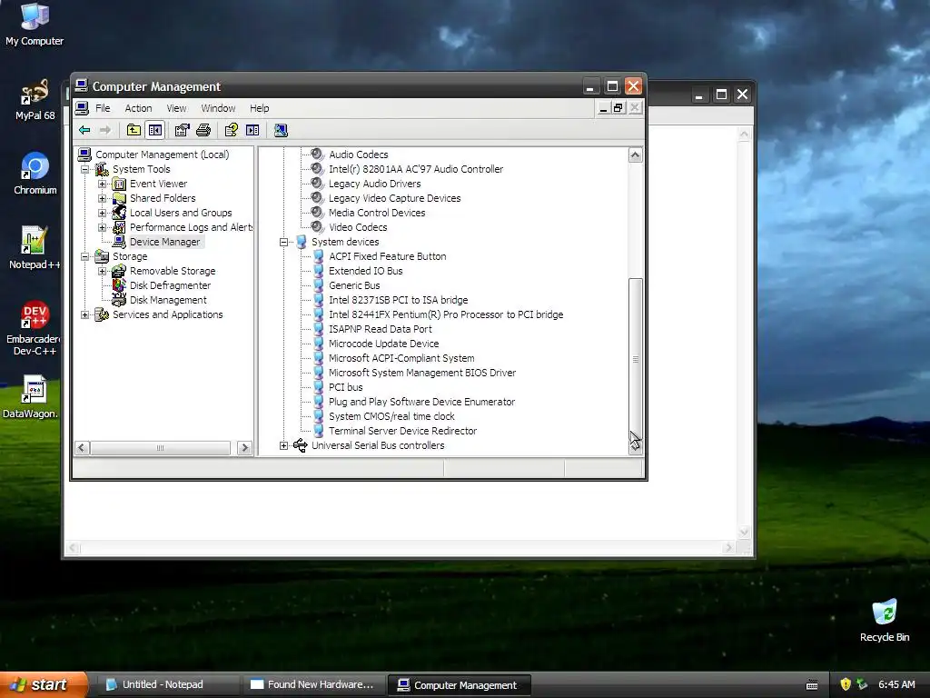The height and width of the screenshot is (698, 930).
Task: Expand Local Users and Groups node
Action: [102, 213]
